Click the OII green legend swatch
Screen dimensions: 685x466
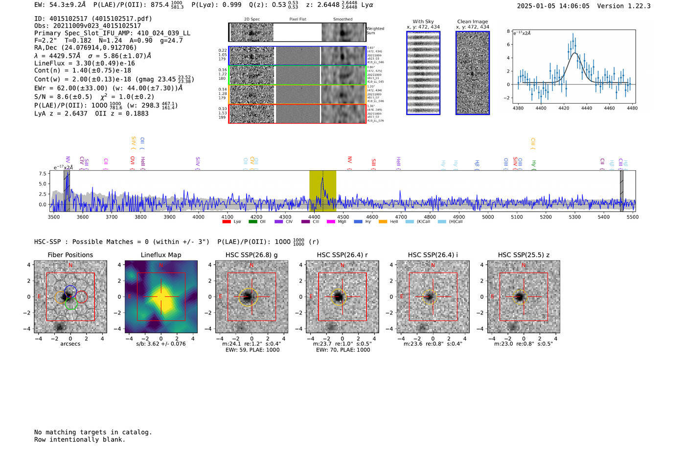(252, 222)
